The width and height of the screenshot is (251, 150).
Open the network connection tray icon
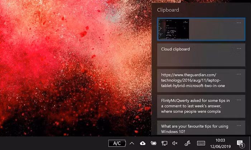click(164, 143)
